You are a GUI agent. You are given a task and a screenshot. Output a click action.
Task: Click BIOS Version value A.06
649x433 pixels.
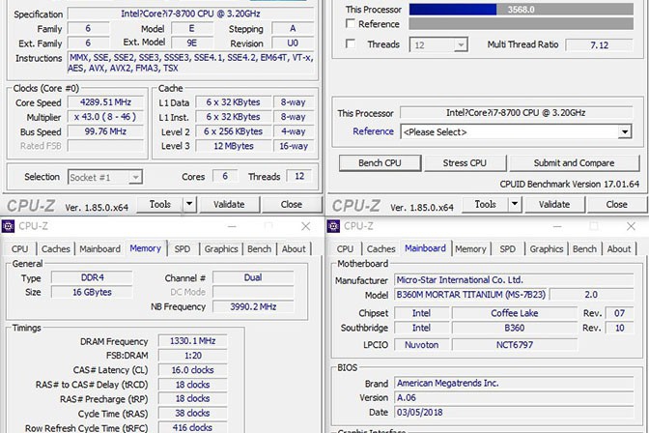(x=514, y=398)
